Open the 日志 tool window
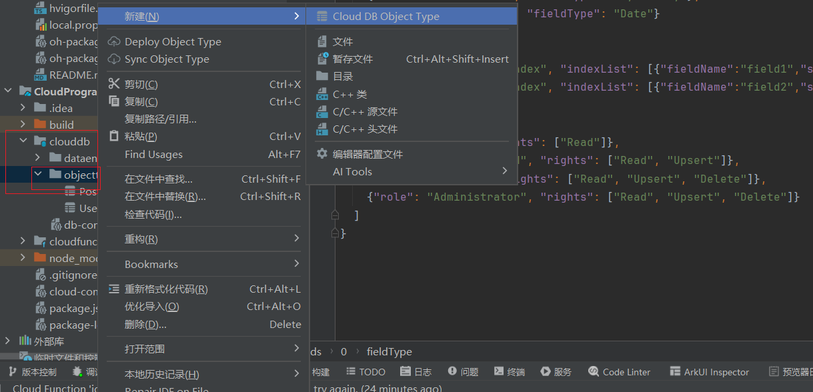813x392 pixels. tap(416, 372)
